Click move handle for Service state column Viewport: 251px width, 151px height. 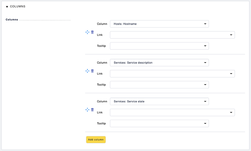click(x=87, y=110)
